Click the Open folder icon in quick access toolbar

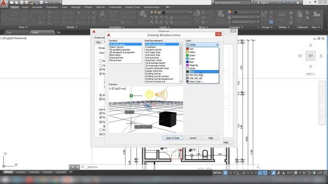pos(16,3)
